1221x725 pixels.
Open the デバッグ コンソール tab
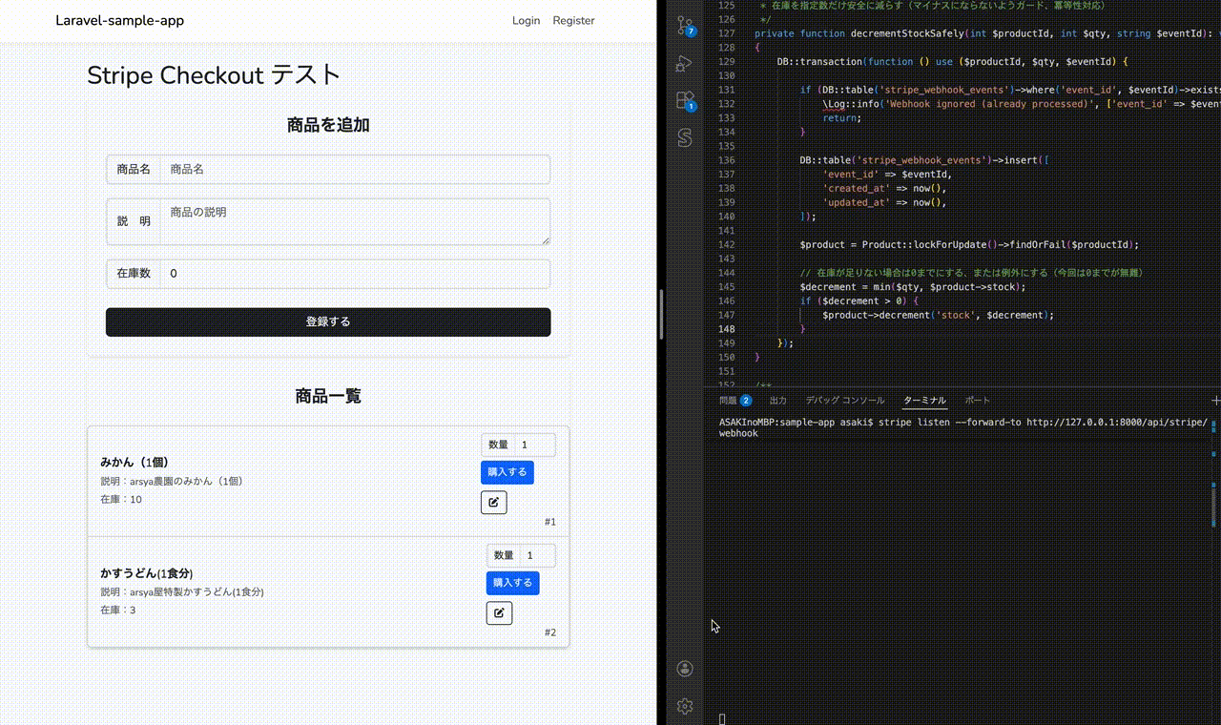click(844, 401)
